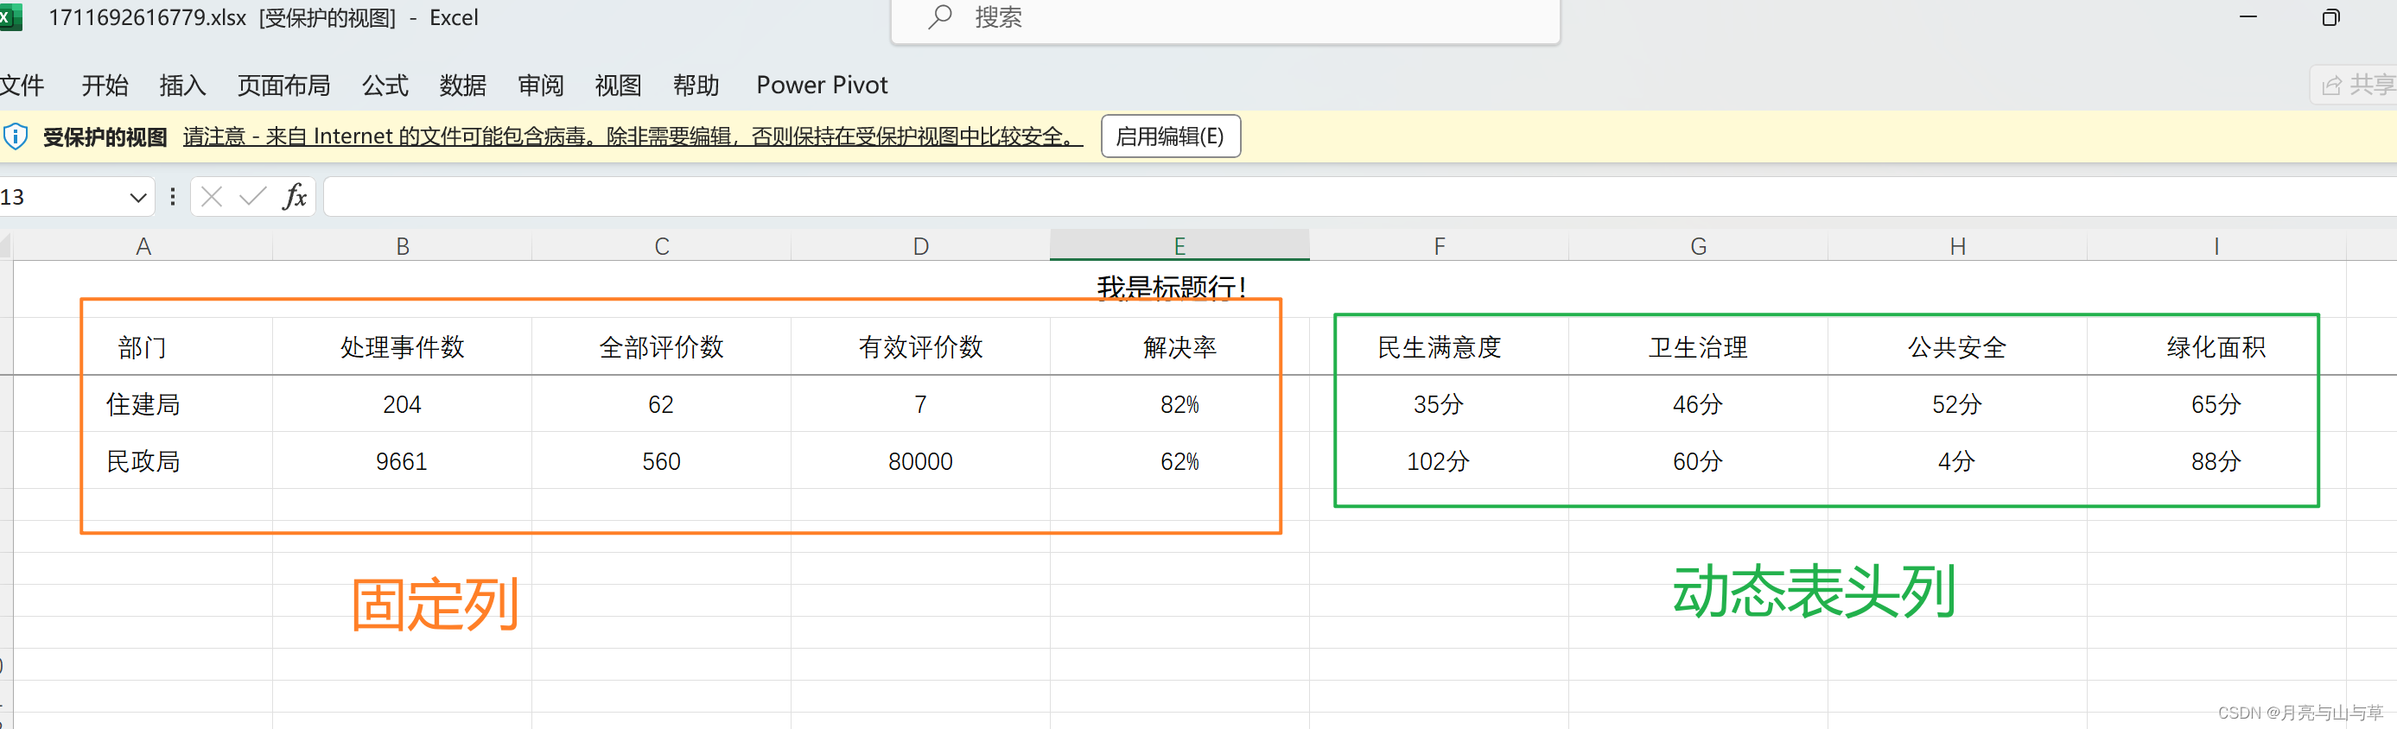Click the 民生满意度 header cell

[x=1439, y=347]
